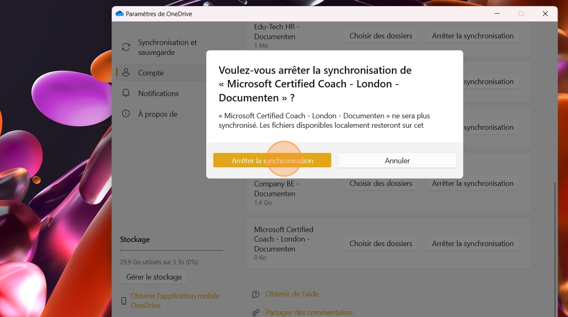The height and width of the screenshot is (317, 568).
Task: Click the settings window vertical scrollbar
Action: (555, 250)
